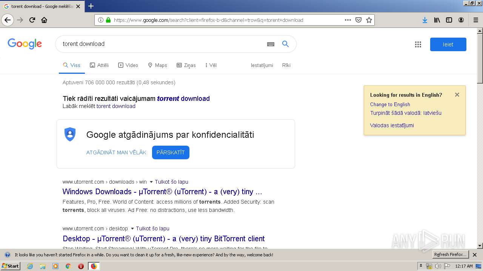Open Desktop µTorrent BitTorrent client result
The width and height of the screenshot is (483, 271).
[x=164, y=239]
